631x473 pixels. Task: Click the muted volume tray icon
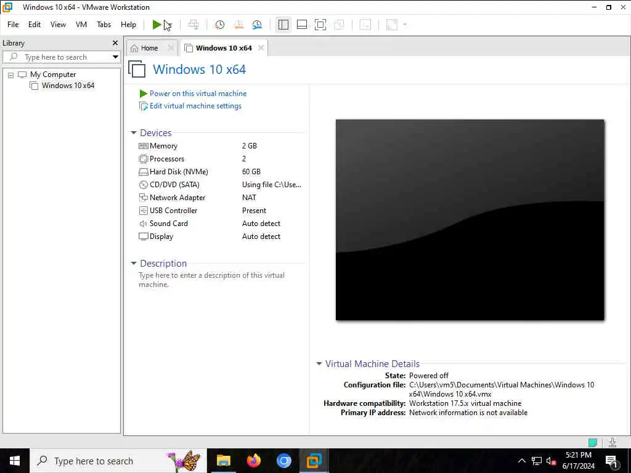(x=551, y=461)
